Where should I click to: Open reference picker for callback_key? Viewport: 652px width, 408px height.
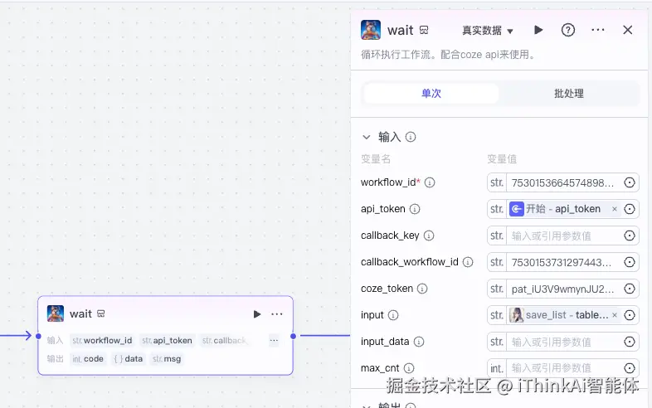(x=630, y=236)
